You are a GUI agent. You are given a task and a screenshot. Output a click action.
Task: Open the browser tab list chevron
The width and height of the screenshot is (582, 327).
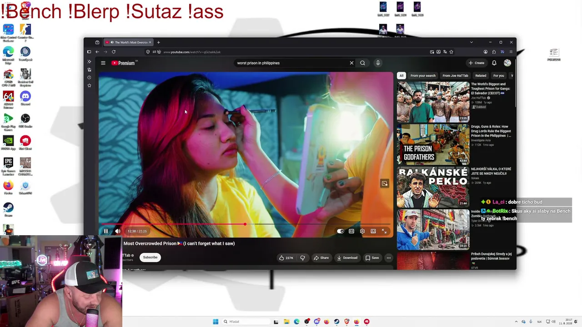(472, 42)
